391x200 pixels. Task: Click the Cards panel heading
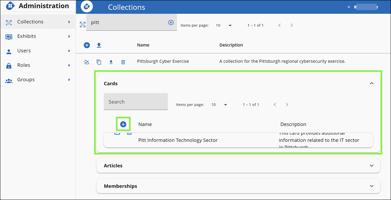click(111, 84)
